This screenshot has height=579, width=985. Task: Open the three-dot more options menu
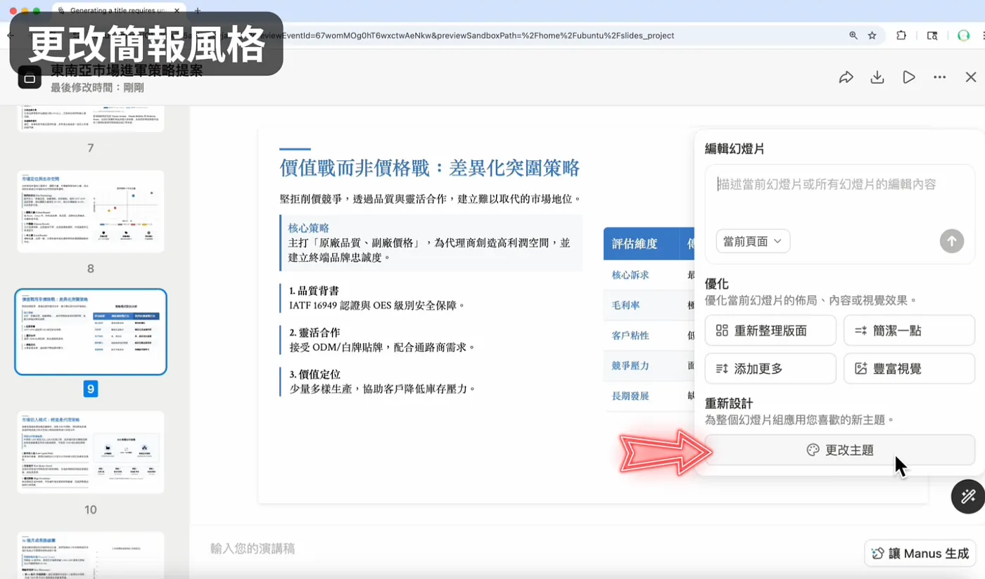tap(940, 77)
